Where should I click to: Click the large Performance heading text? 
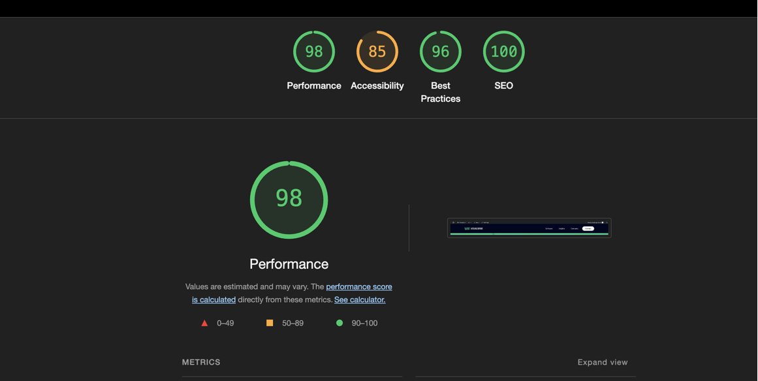pos(289,264)
